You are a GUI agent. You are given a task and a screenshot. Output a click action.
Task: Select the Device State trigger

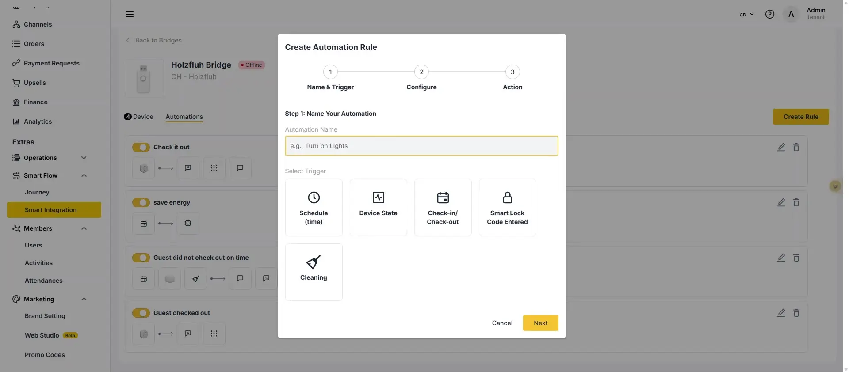tap(379, 208)
